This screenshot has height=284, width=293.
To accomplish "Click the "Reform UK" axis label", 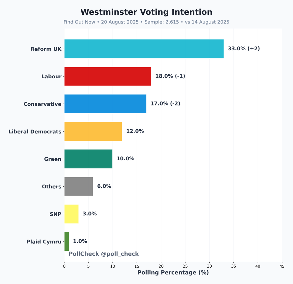I will 46,49.
